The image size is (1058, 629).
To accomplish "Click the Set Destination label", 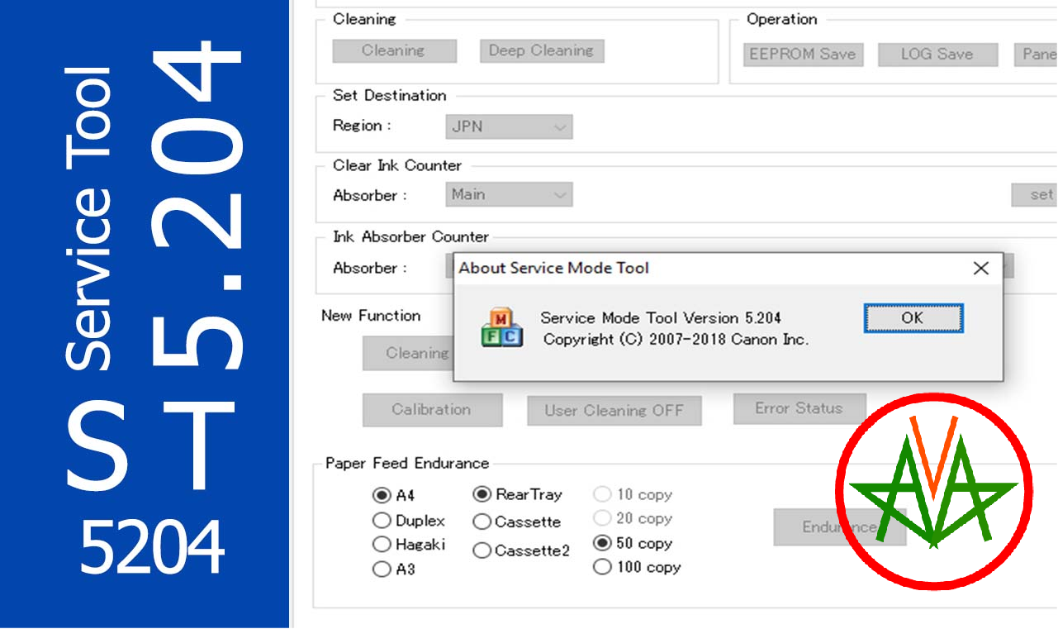I will point(389,96).
